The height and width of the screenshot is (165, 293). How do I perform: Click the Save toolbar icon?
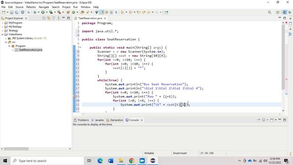pos(11,12)
